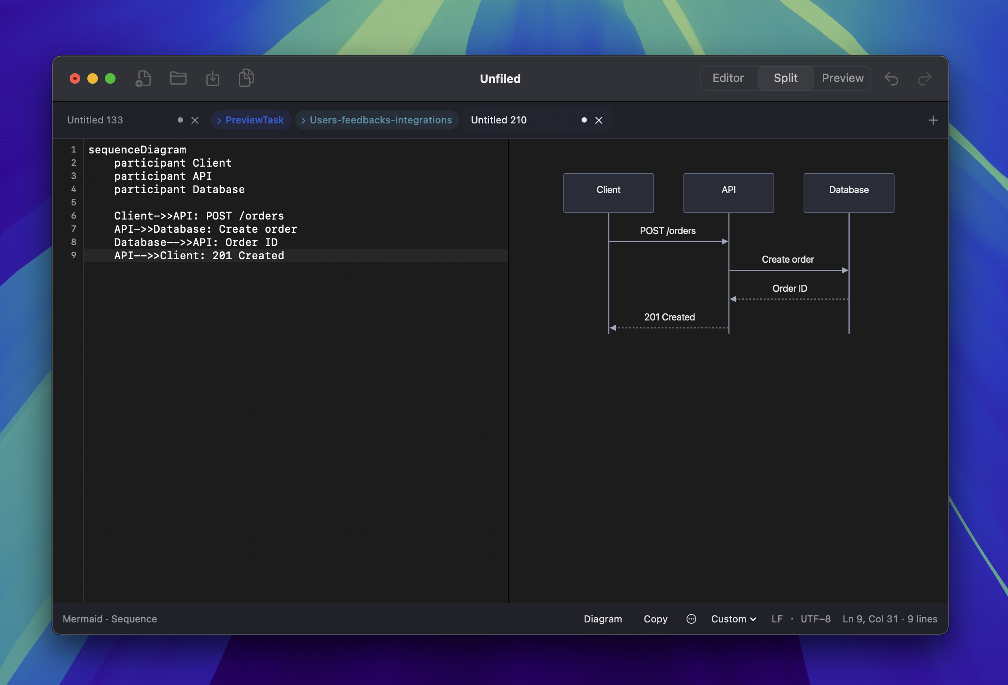This screenshot has height=685, width=1008.
Task: Click the LF line ending indicator
Action: [777, 619]
